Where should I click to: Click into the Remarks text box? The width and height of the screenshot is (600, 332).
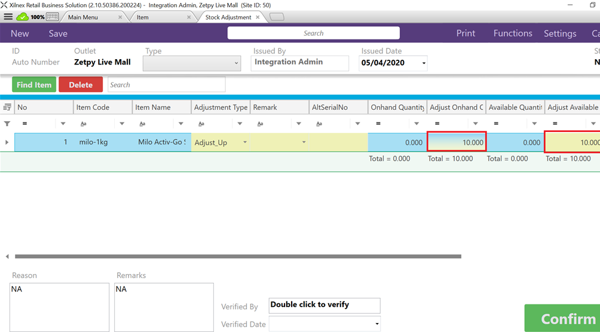pos(164,308)
